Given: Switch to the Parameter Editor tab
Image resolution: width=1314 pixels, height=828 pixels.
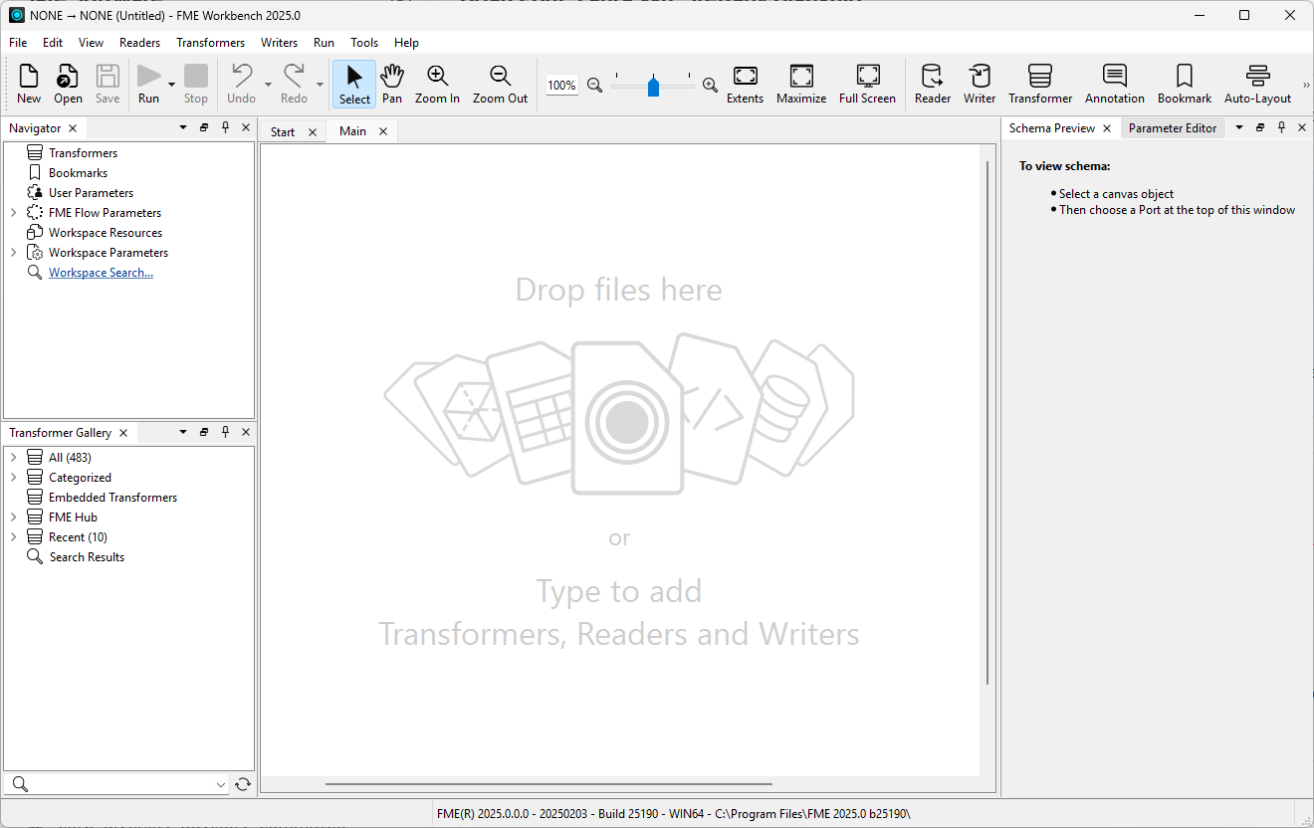Looking at the screenshot, I should (1172, 128).
